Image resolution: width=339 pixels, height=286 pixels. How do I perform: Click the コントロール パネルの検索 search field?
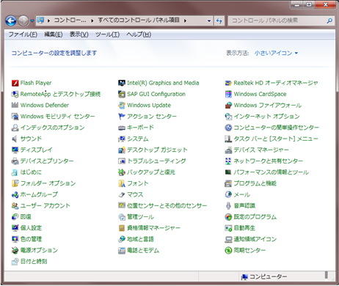click(x=278, y=21)
